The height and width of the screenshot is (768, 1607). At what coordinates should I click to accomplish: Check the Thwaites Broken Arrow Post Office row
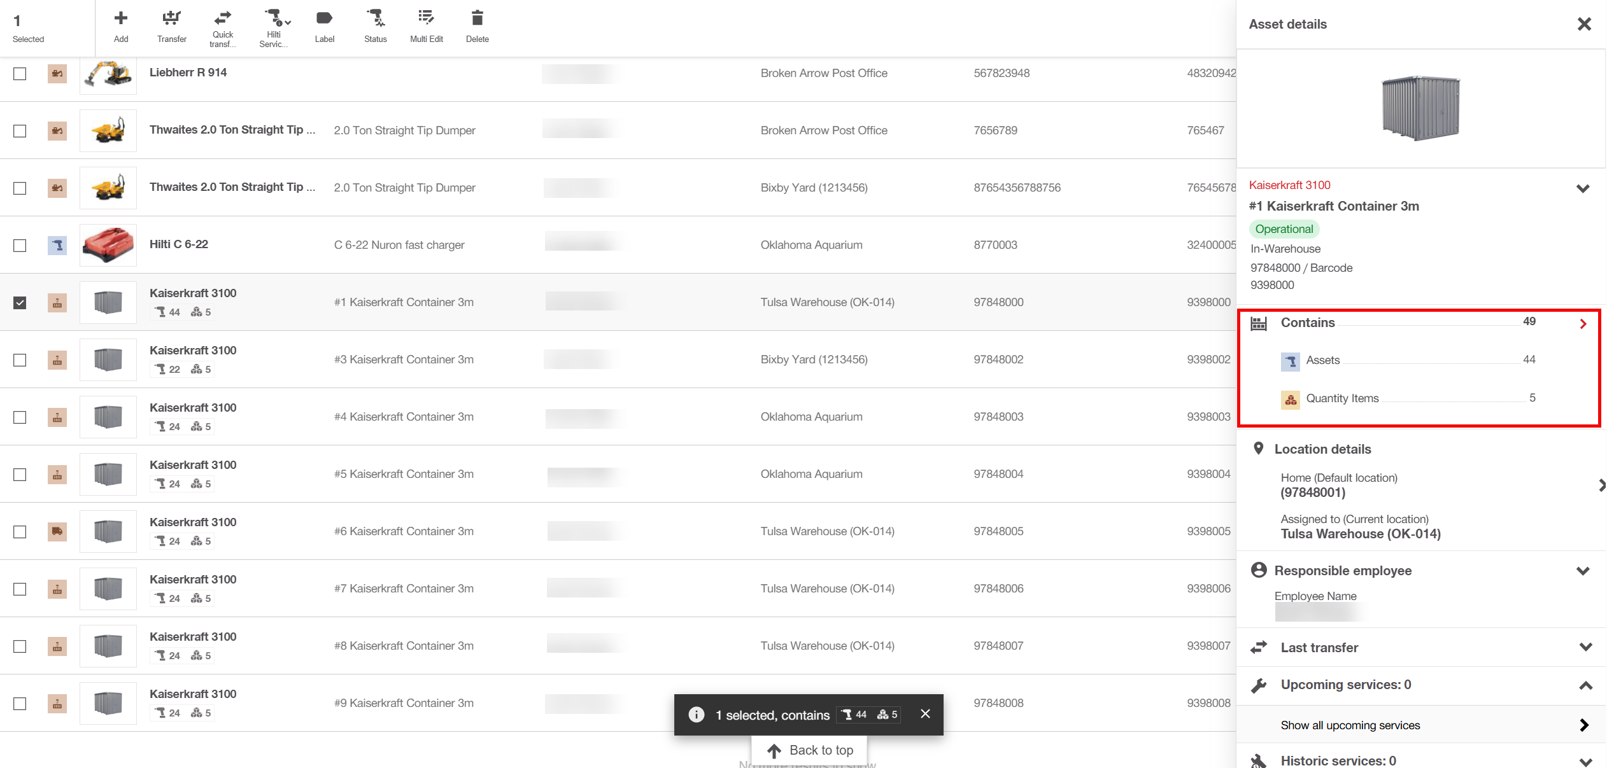[20, 131]
